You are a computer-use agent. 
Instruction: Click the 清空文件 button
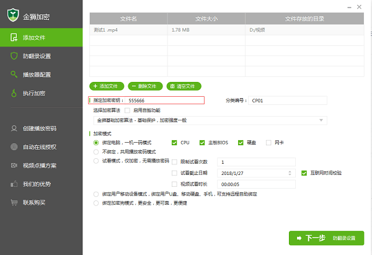click(x=184, y=86)
